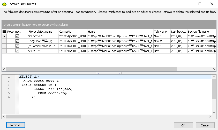Open the column chooser icon in grid header
This screenshot has height=130, width=218.
4,32
